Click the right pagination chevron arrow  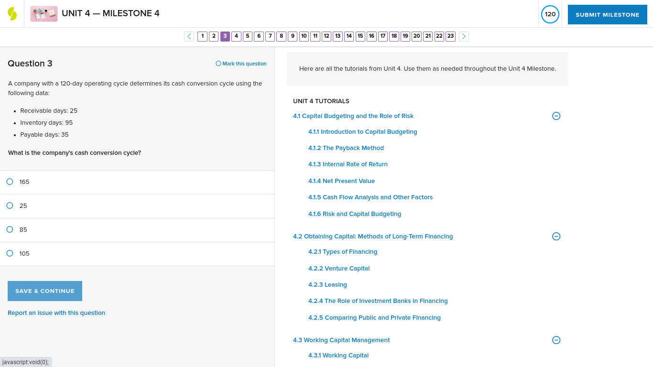(x=463, y=36)
